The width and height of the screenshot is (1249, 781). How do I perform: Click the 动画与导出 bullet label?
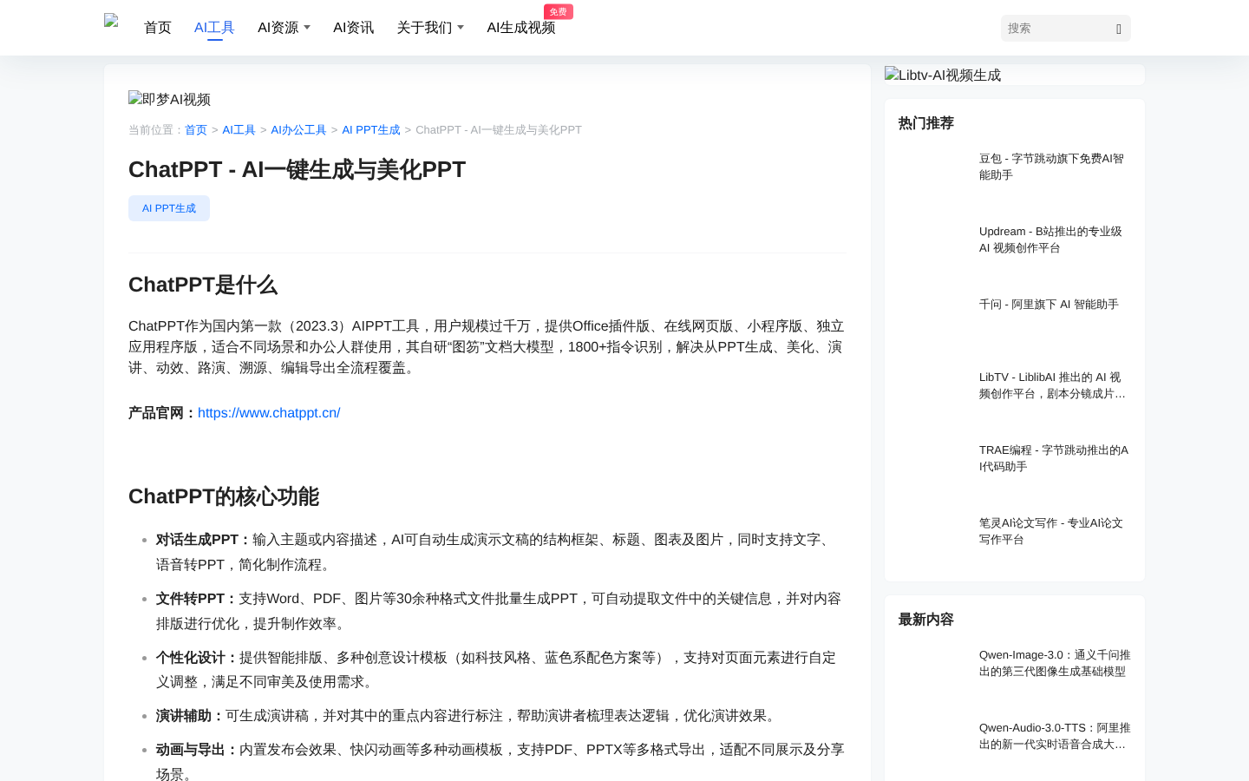click(x=197, y=750)
